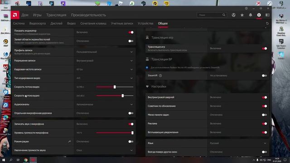Open taskbar search icon
The image size is (290, 163).
point(11,160)
